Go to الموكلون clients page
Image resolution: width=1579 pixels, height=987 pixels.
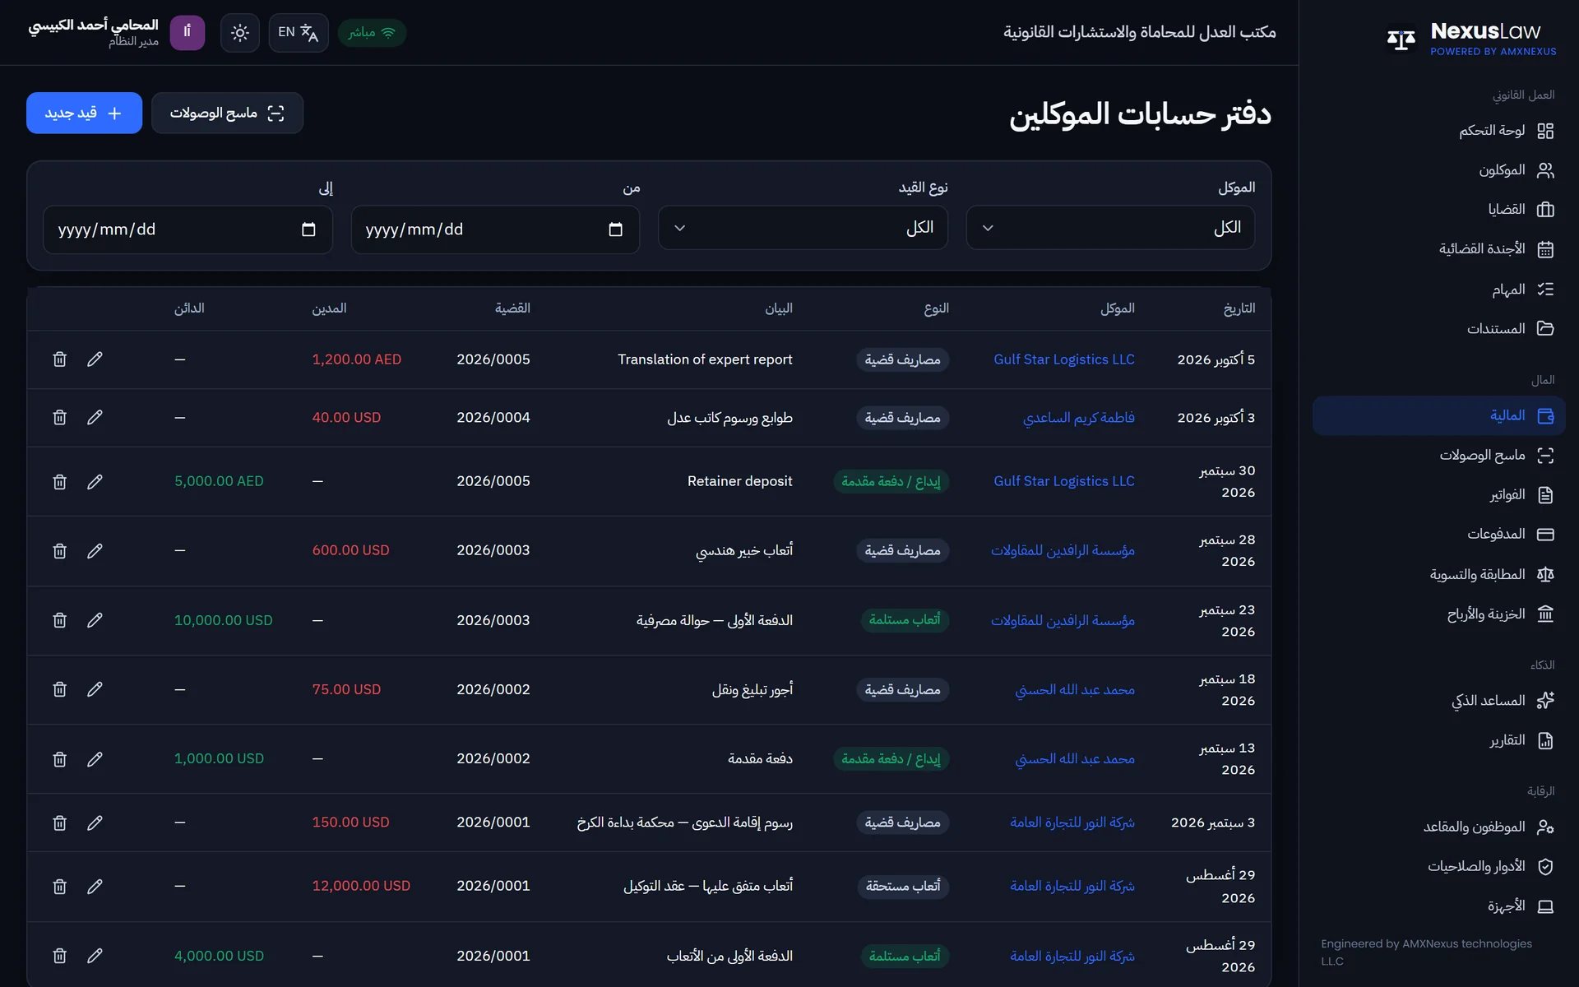pyautogui.click(x=1438, y=170)
